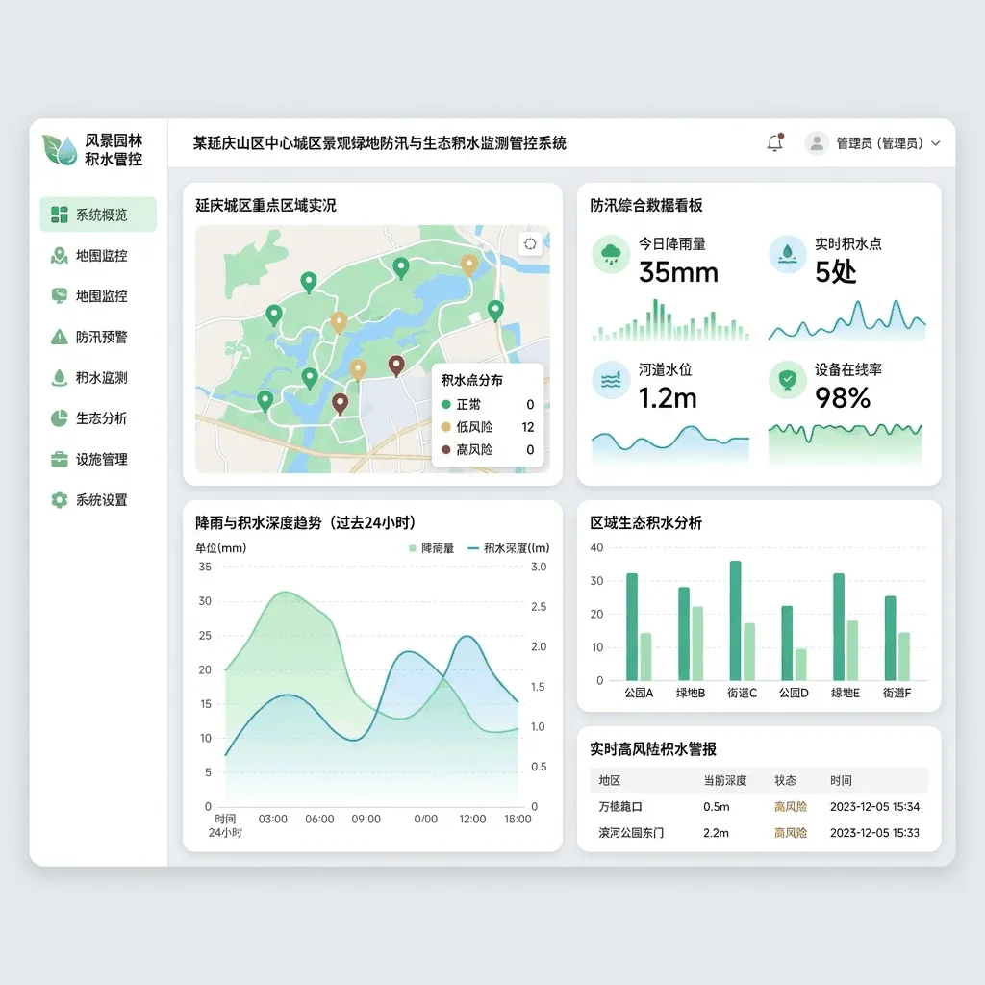Click the green 正常 legend dot

[x=446, y=405]
